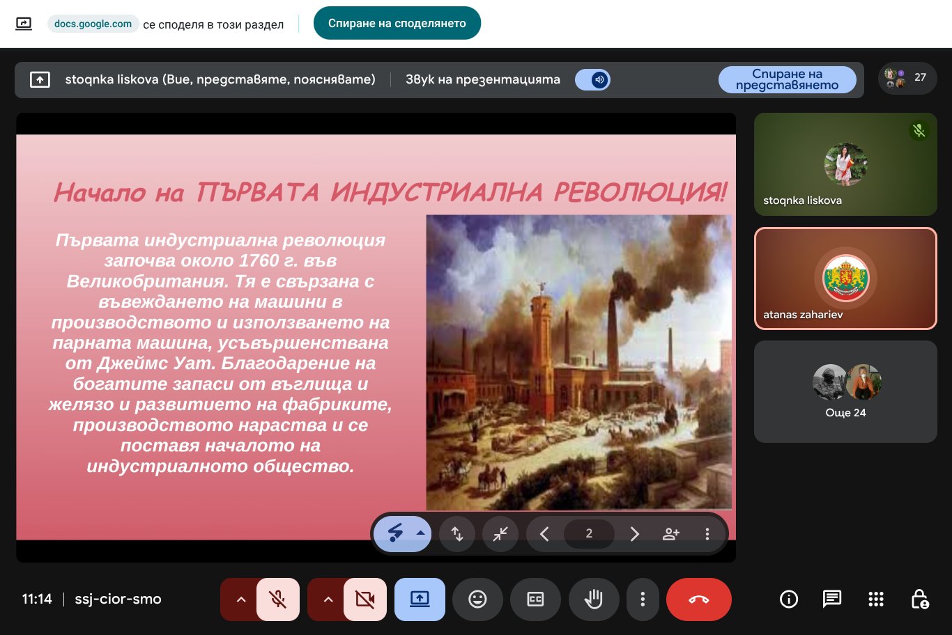Open slide toolbar three-dot menu

[x=707, y=533]
